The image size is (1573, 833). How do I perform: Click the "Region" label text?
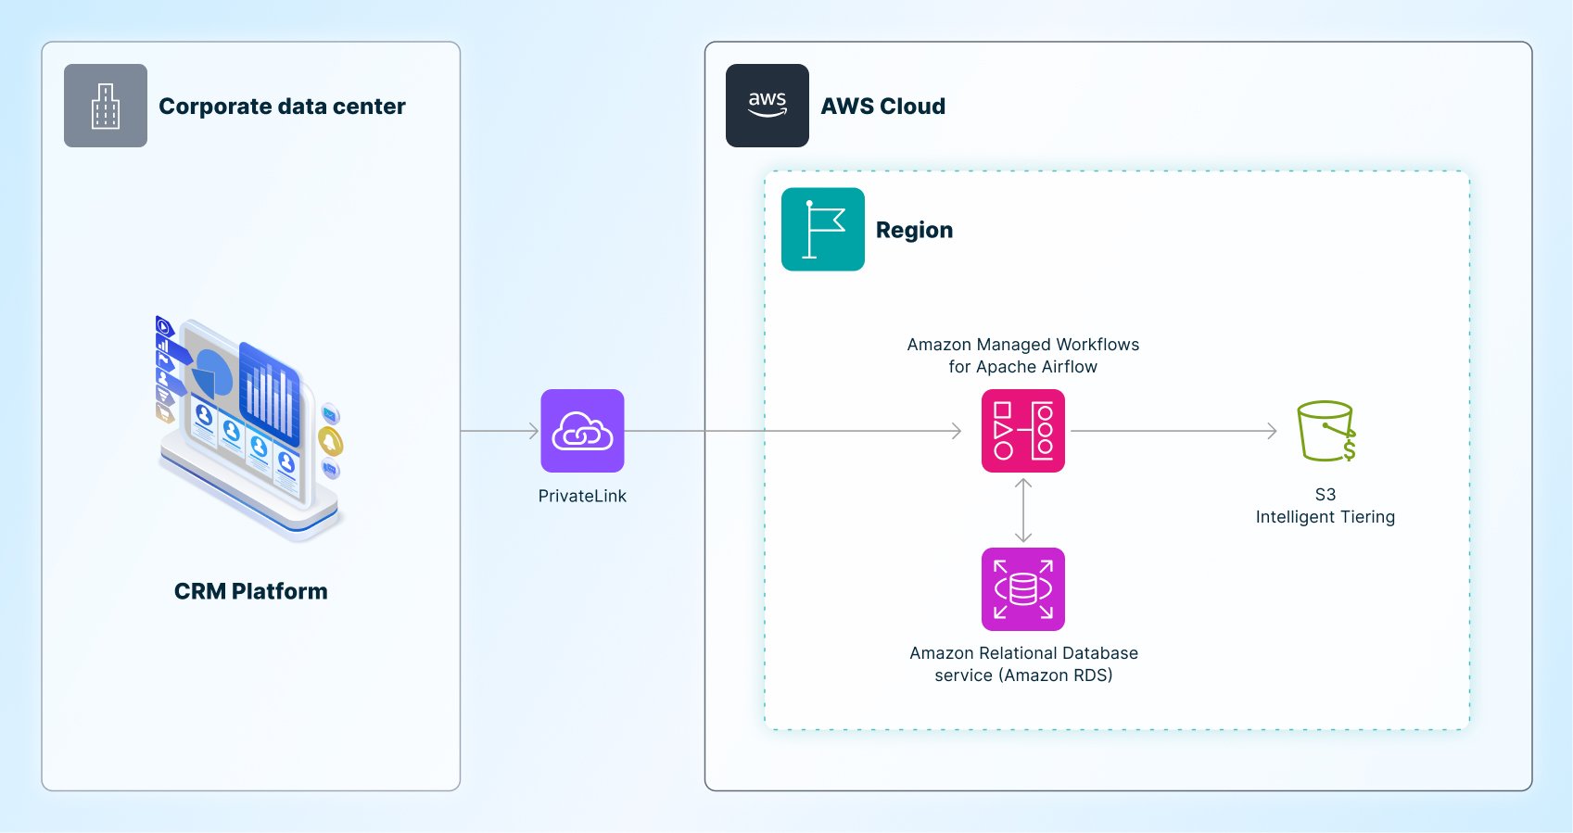pos(914,230)
